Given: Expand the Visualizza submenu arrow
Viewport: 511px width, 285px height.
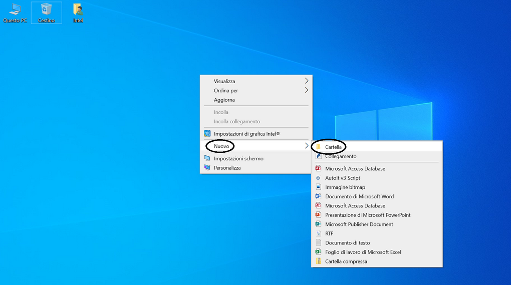Looking at the screenshot, I should [306, 81].
